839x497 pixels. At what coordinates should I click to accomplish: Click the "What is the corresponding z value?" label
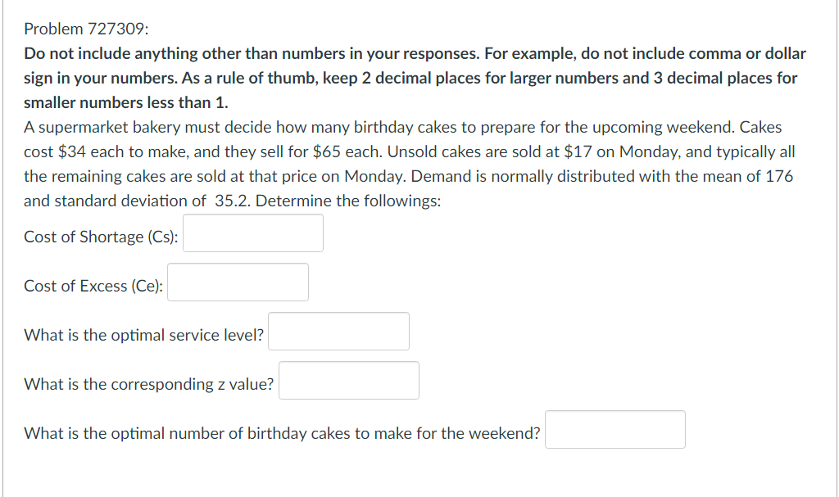[149, 385]
